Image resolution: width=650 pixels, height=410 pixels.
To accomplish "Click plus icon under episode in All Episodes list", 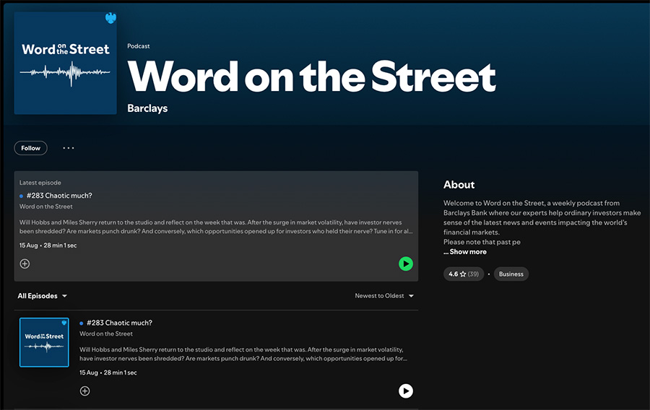I will click(84, 391).
